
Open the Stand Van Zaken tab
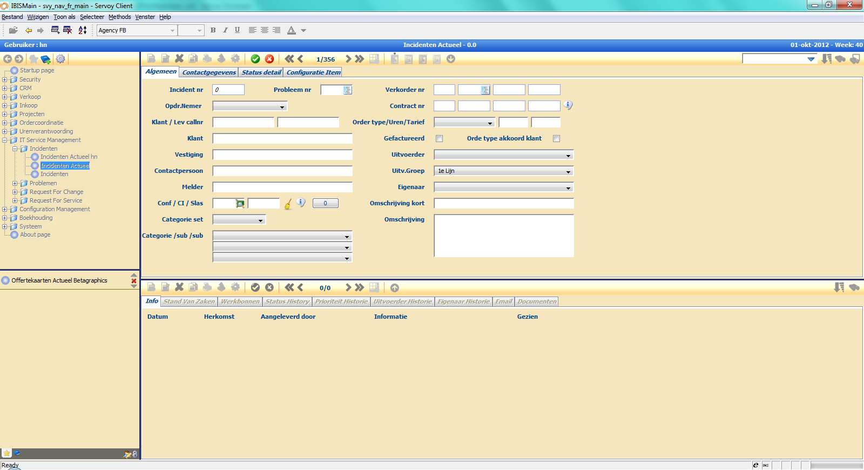click(189, 301)
